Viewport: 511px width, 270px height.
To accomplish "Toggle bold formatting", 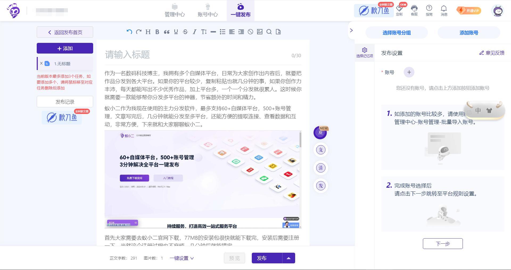I will tap(157, 32).
